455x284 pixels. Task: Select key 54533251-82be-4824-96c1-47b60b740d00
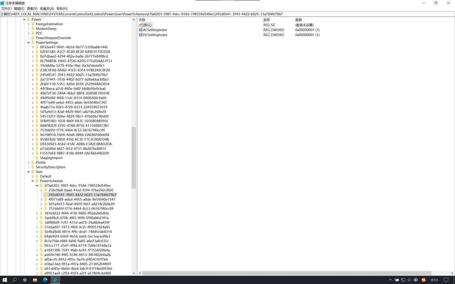click(74, 116)
